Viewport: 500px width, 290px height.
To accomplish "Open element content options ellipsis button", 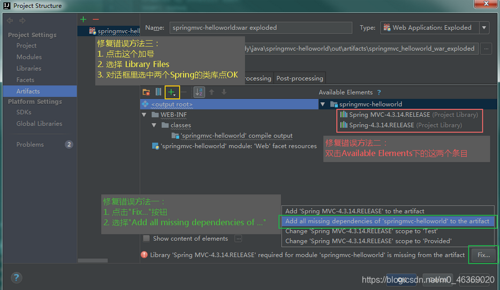I will coord(238,239).
